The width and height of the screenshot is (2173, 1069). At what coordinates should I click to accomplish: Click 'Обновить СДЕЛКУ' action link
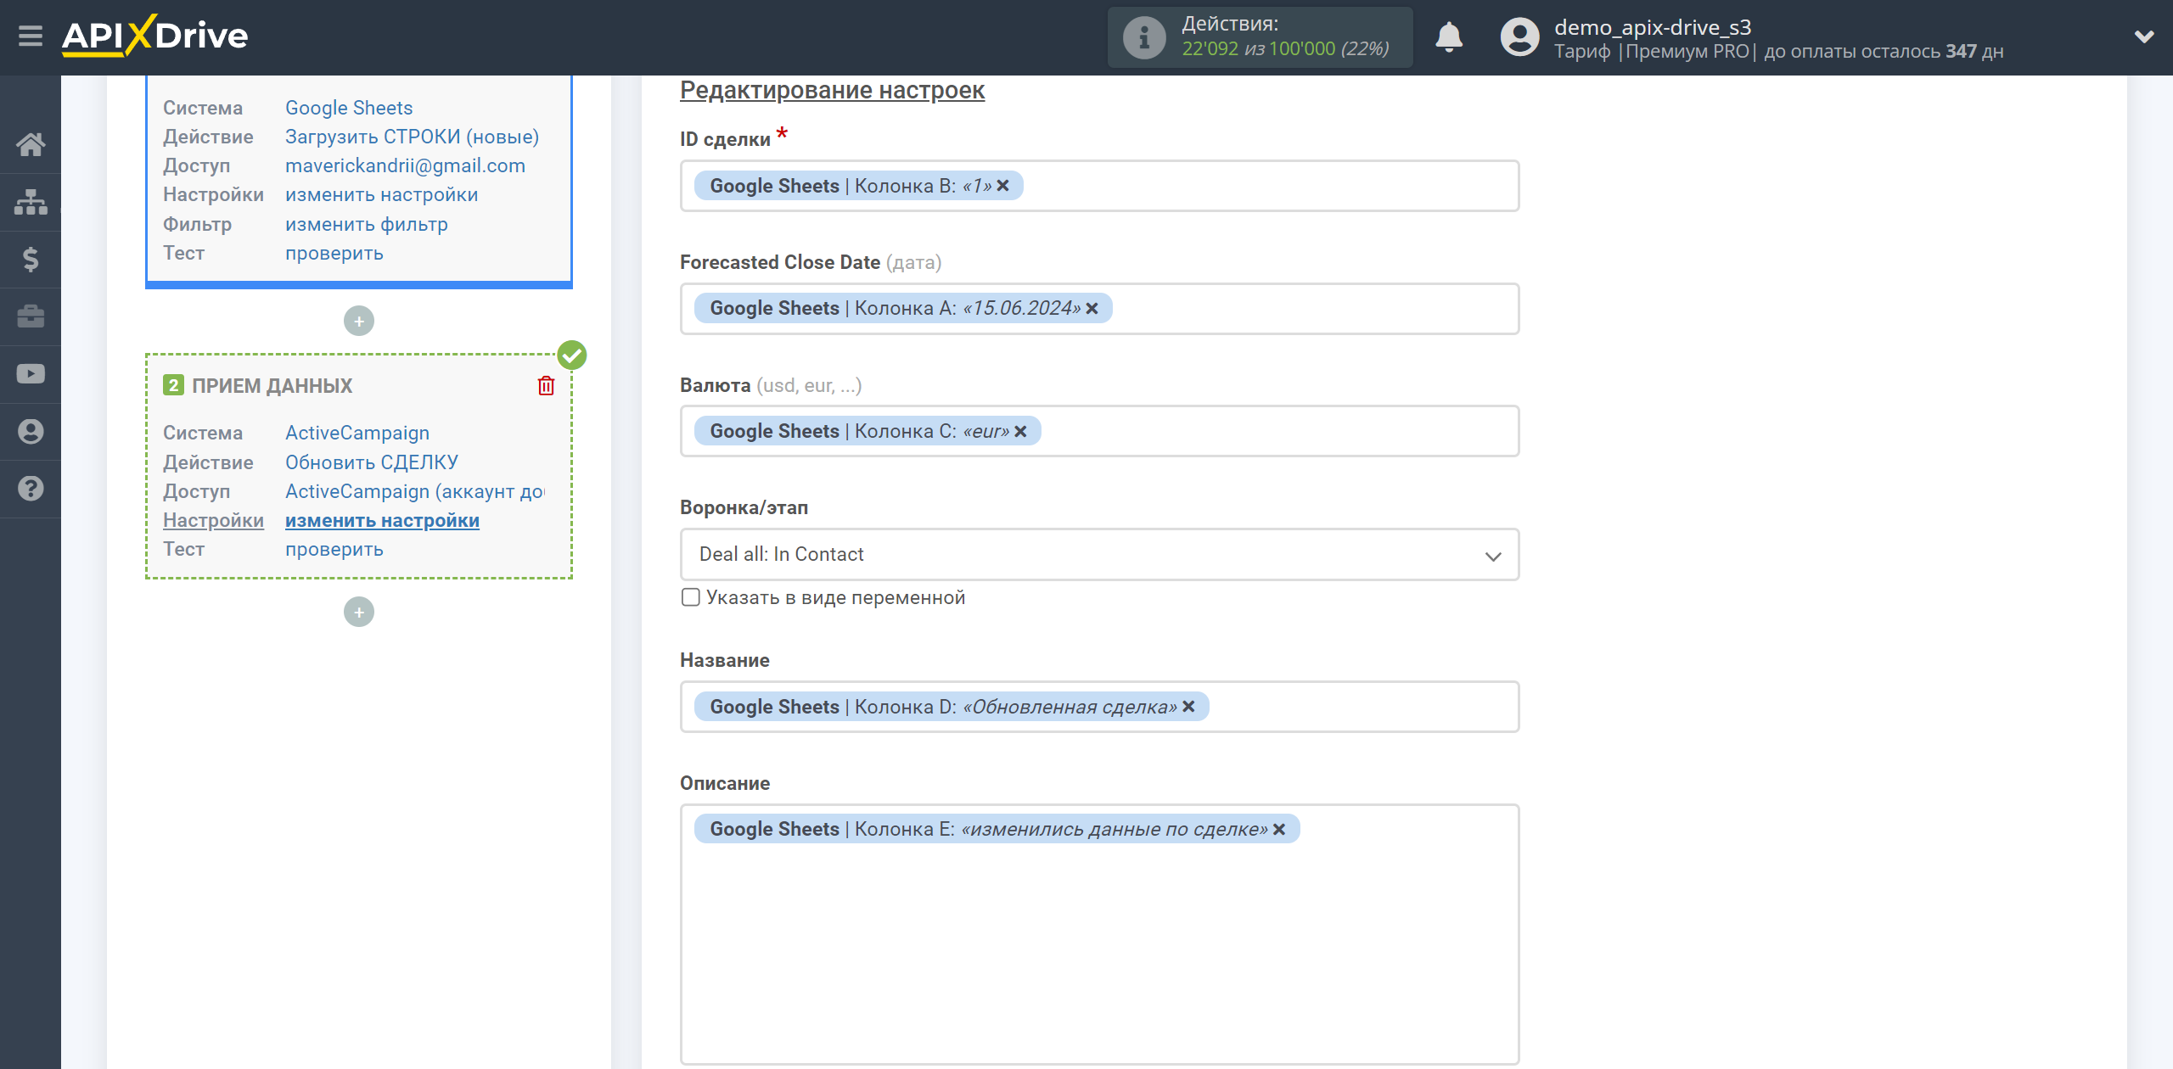371,462
